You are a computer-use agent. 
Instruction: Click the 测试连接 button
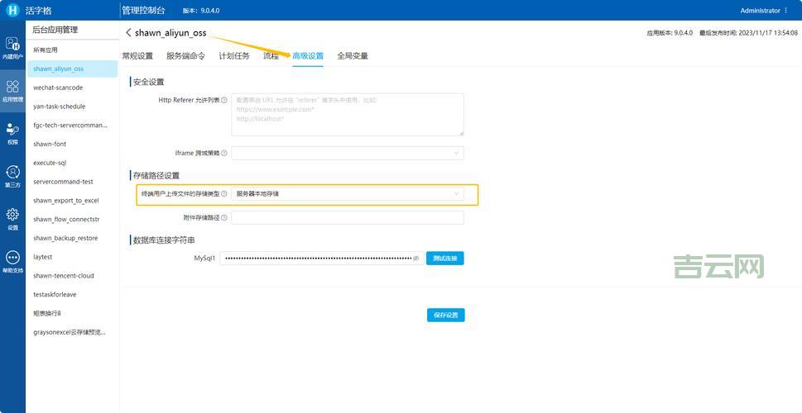pyautogui.click(x=445, y=259)
